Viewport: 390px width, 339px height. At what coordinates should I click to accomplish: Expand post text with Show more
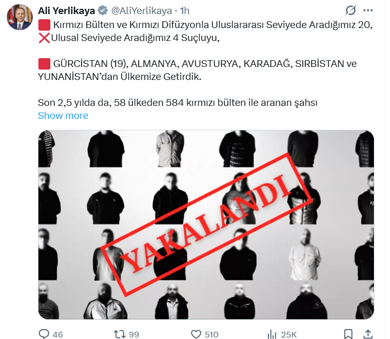(x=63, y=115)
